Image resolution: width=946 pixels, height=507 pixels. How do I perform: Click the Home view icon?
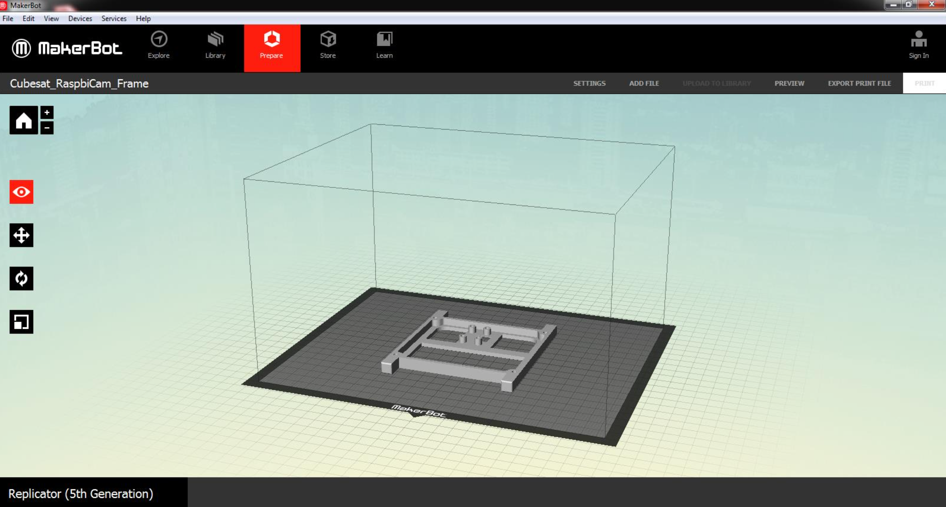pos(24,120)
